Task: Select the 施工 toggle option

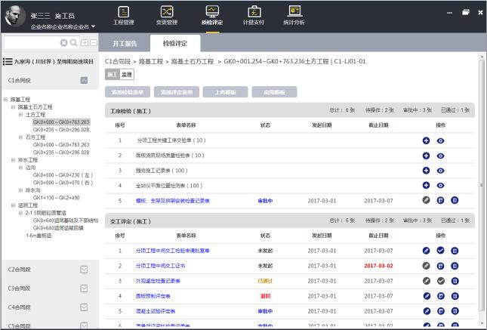Action: pos(112,75)
